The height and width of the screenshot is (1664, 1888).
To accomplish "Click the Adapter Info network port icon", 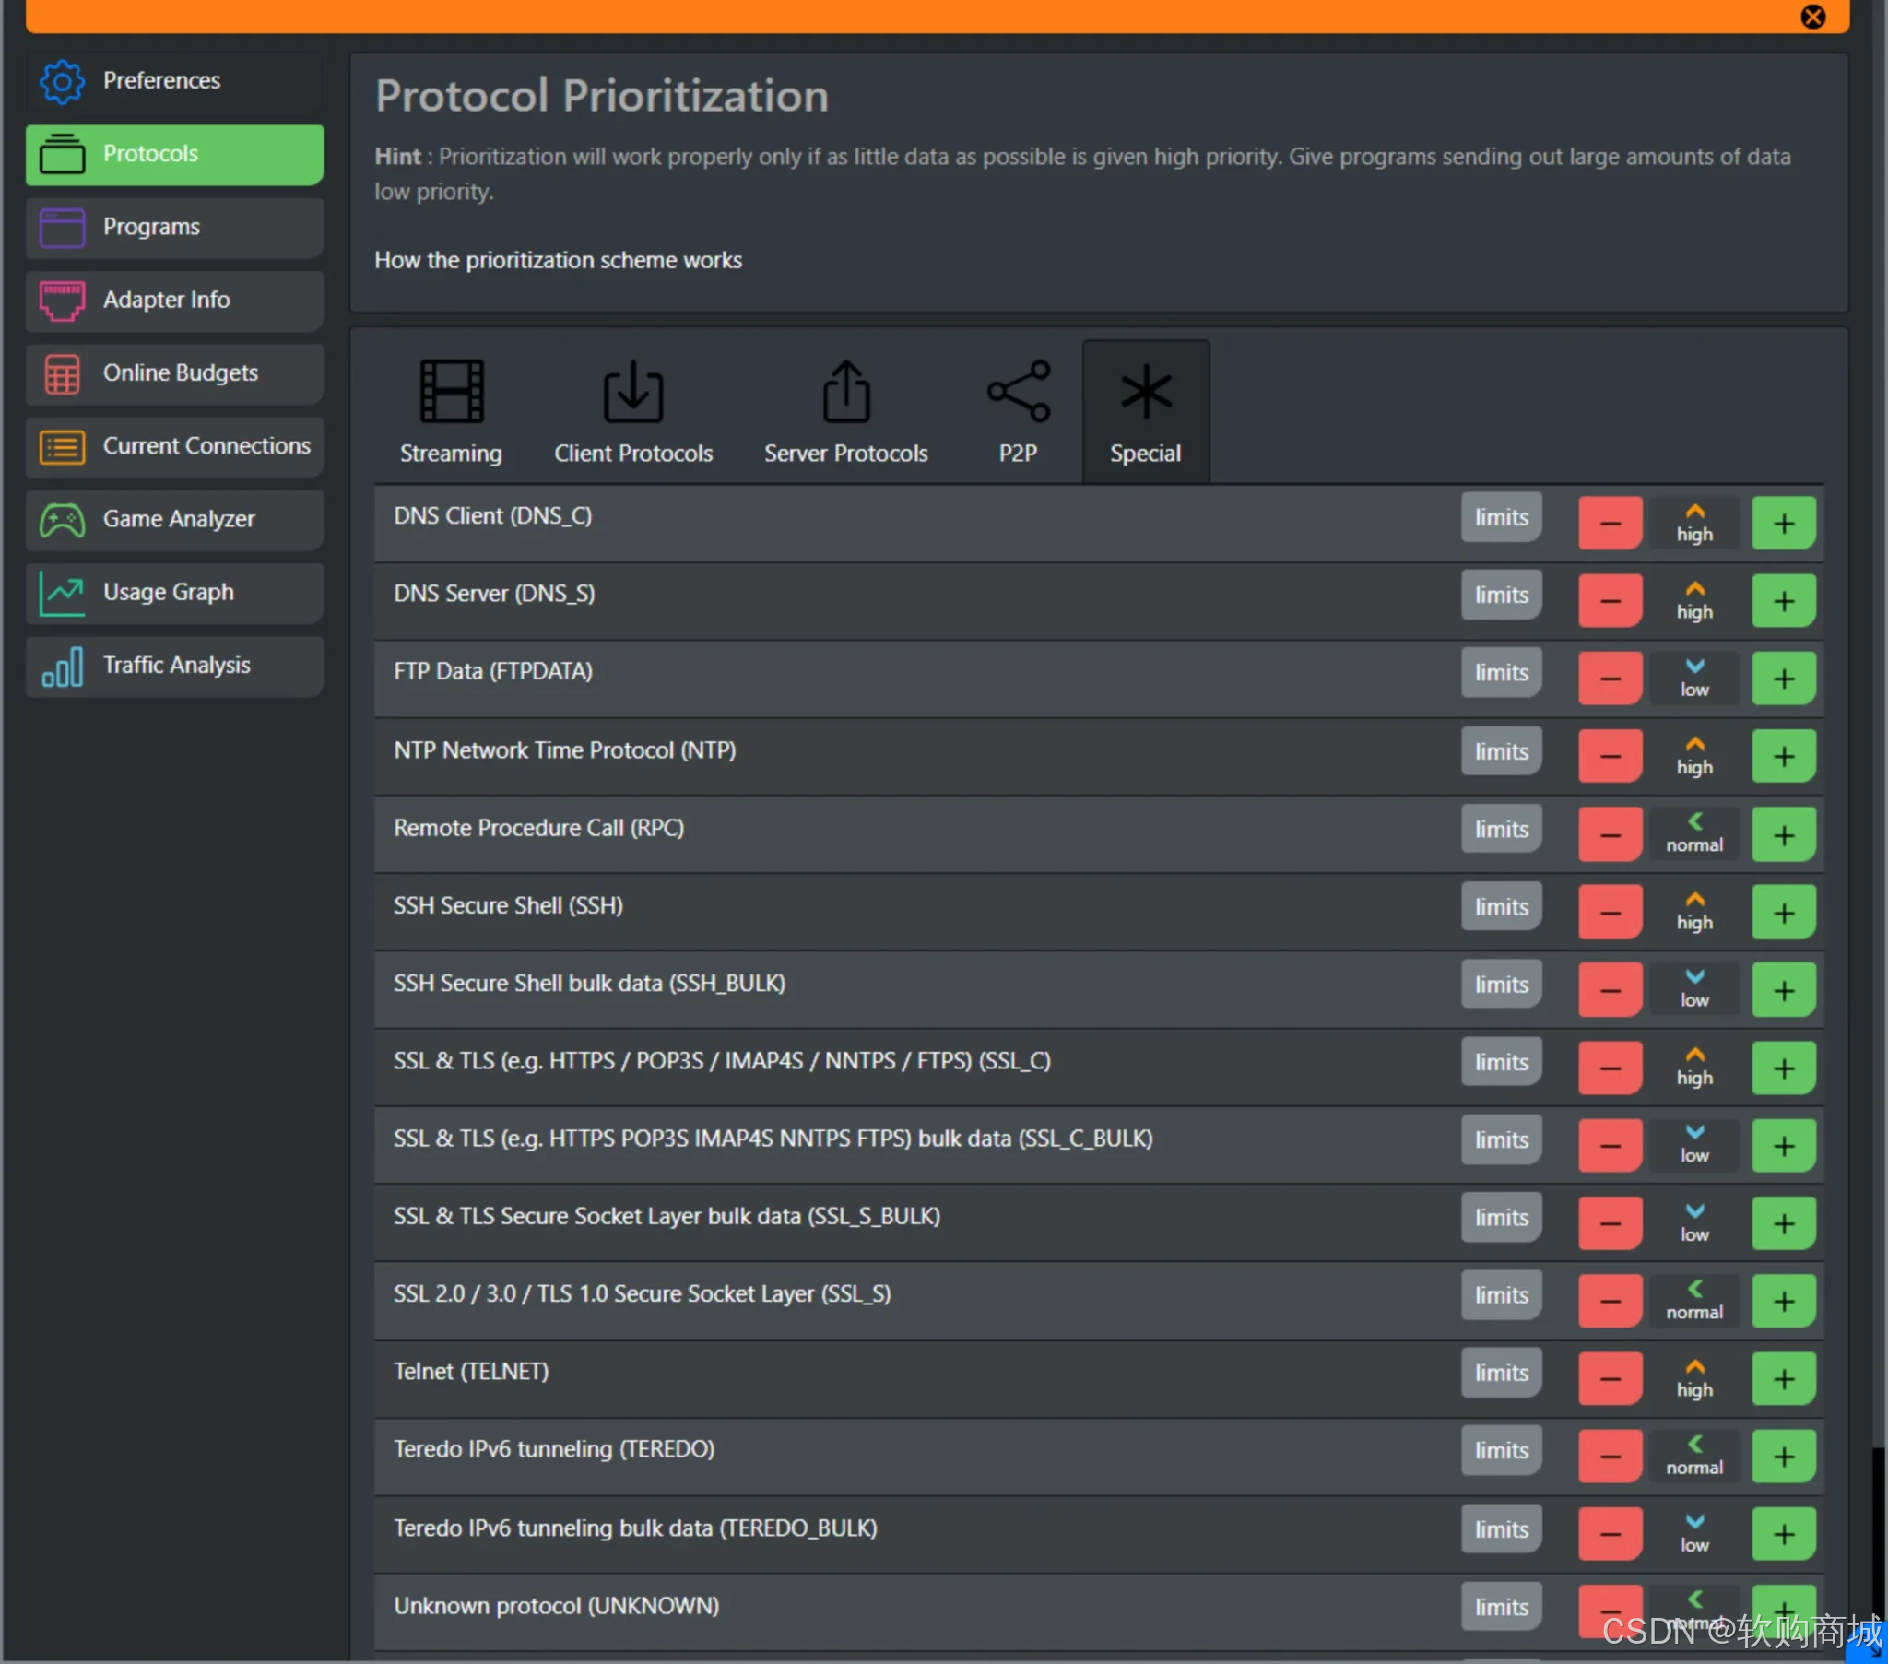I will click(x=61, y=301).
